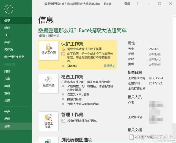This screenshot has width=176, height=143.
Task: Click the 没有任何未保存的更改 text
Action: pyautogui.click(x=82, y=121)
